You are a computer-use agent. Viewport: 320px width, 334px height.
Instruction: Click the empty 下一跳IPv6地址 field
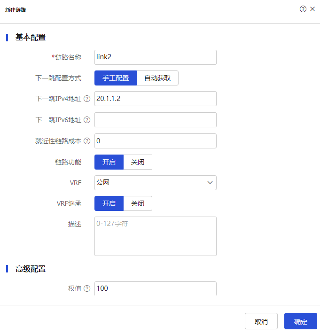pyautogui.click(x=156, y=120)
